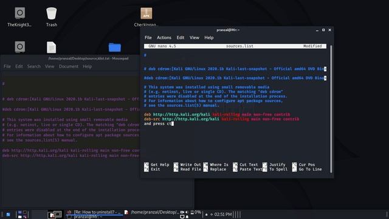Open the applications menu icon in taskbar
The height and width of the screenshot is (219, 389).
click(x=8, y=214)
